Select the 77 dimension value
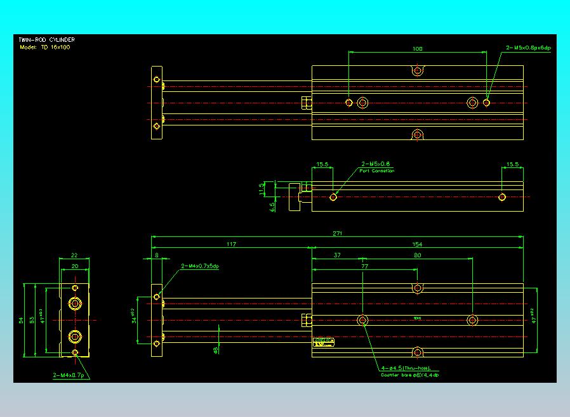Viewport: 570px width, 417px height. (x=364, y=266)
